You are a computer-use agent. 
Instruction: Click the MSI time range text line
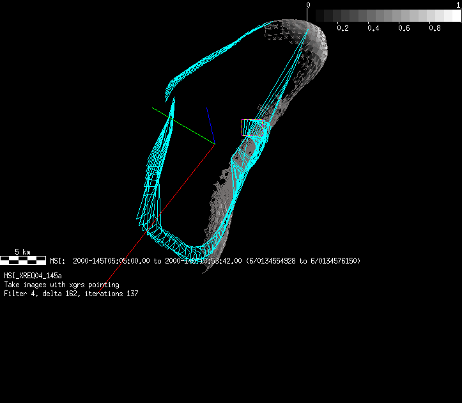[205, 261]
